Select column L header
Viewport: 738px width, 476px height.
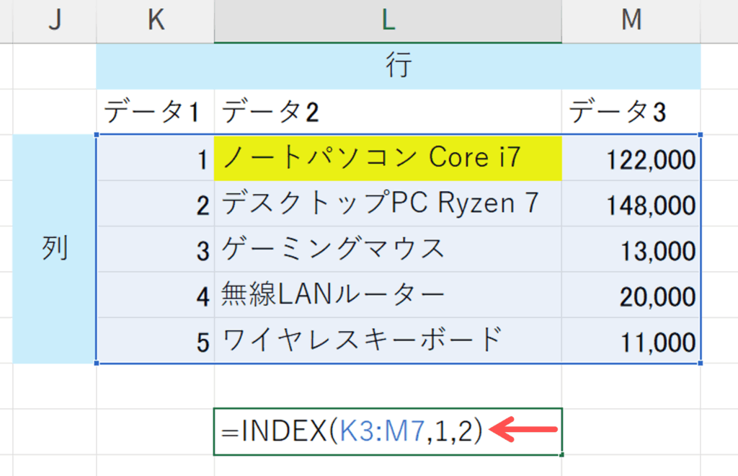pos(388,21)
